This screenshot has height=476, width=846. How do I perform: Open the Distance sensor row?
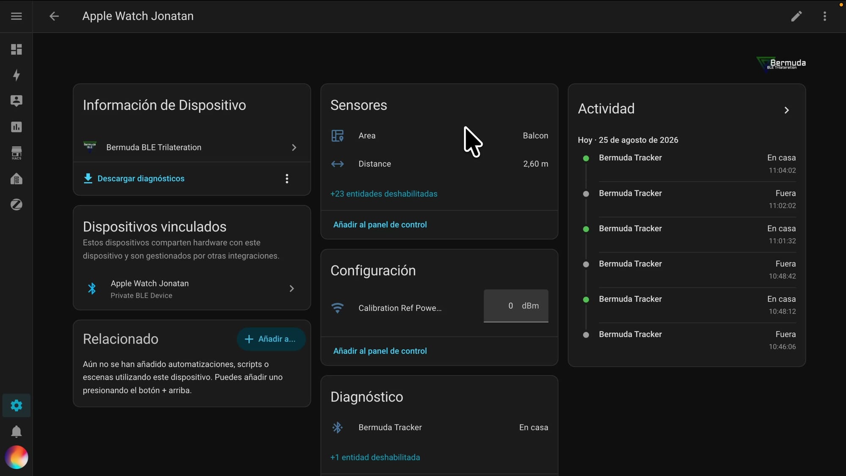pyautogui.click(x=439, y=164)
